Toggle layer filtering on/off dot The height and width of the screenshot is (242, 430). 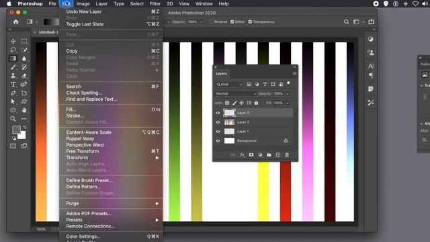288,83
